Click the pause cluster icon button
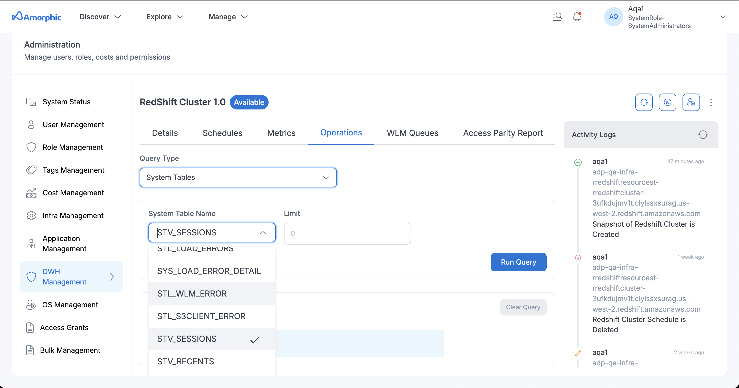Screen dimensions: 739x388 pyautogui.click(x=667, y=102)
